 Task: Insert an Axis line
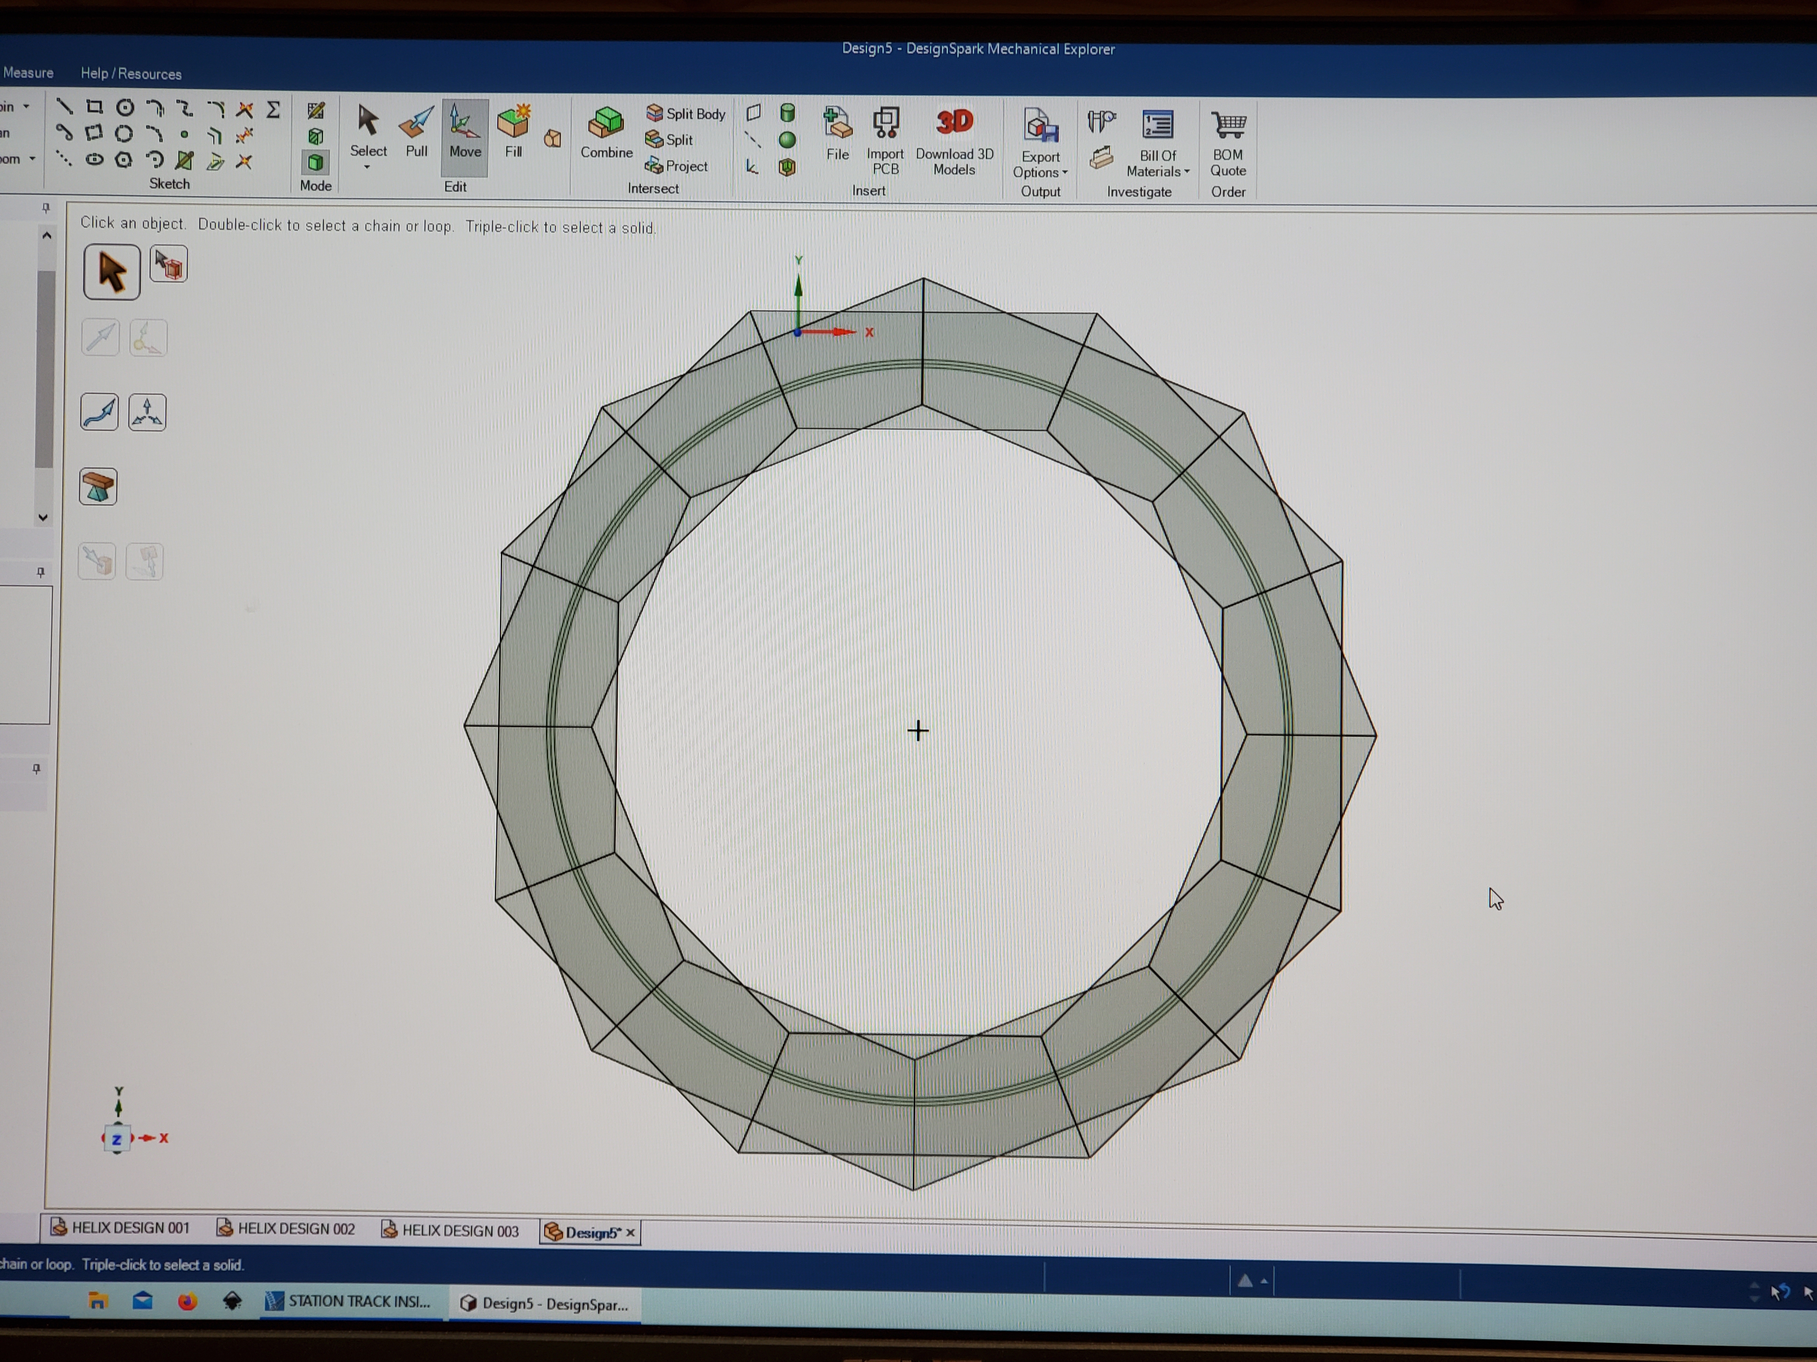(x=753, y=140)
